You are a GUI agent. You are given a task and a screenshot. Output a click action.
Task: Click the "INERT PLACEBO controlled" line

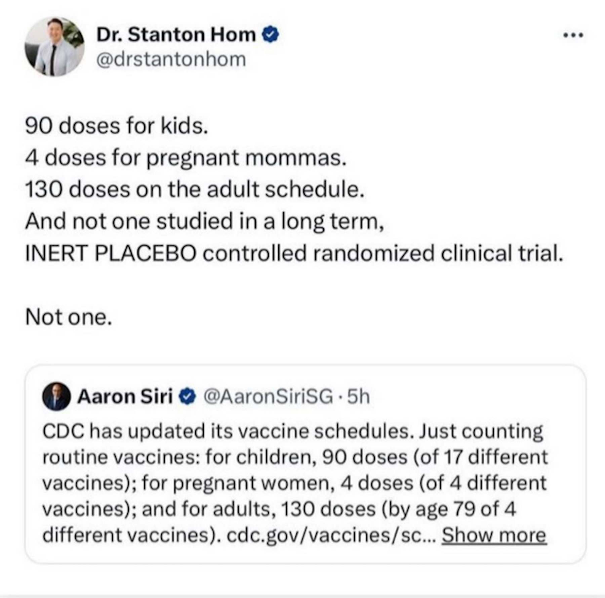[294, 253]
